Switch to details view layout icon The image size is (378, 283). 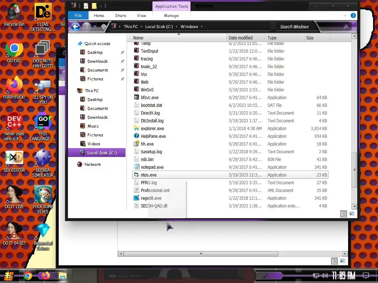point(344,214)
